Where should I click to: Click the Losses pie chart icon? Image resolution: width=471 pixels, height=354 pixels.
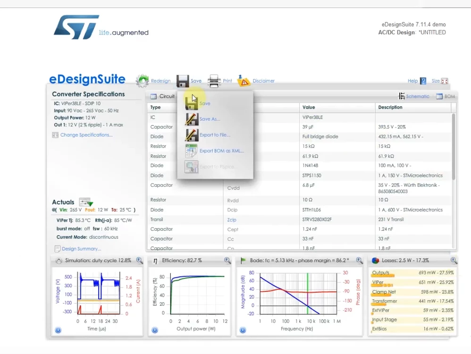tap(376, 261)
